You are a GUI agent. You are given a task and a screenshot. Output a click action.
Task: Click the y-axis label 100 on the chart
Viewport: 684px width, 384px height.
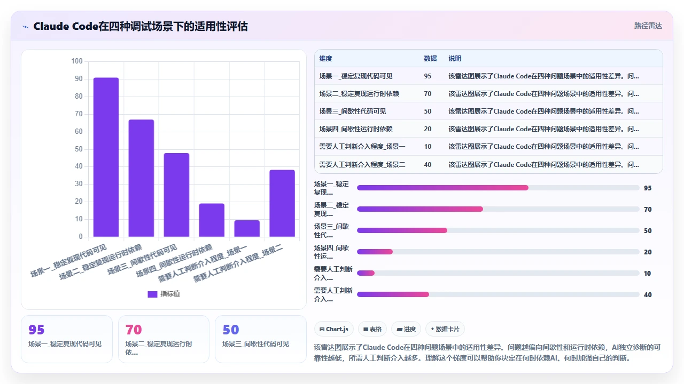(x=77, y=61)
